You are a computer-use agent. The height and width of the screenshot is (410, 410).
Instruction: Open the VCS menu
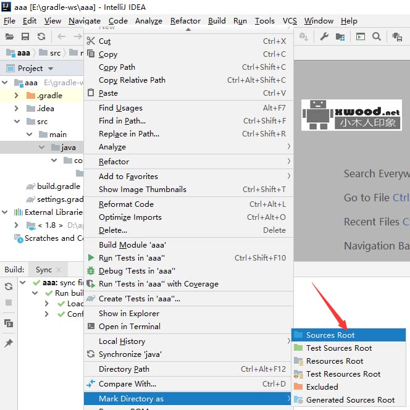click(290, 20)
